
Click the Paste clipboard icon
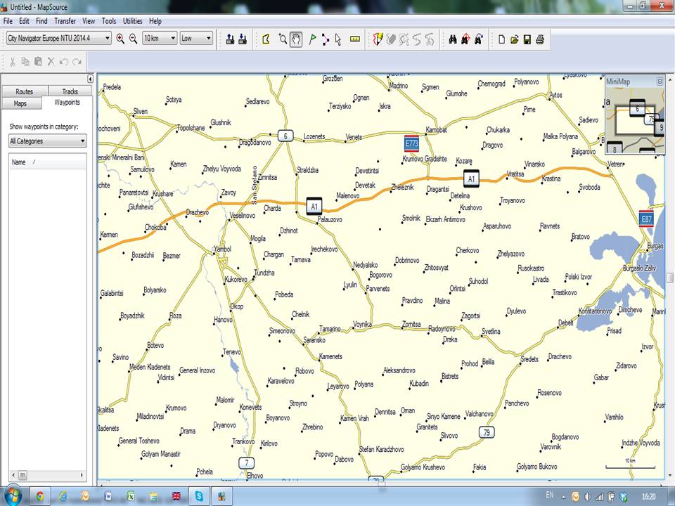38,62
